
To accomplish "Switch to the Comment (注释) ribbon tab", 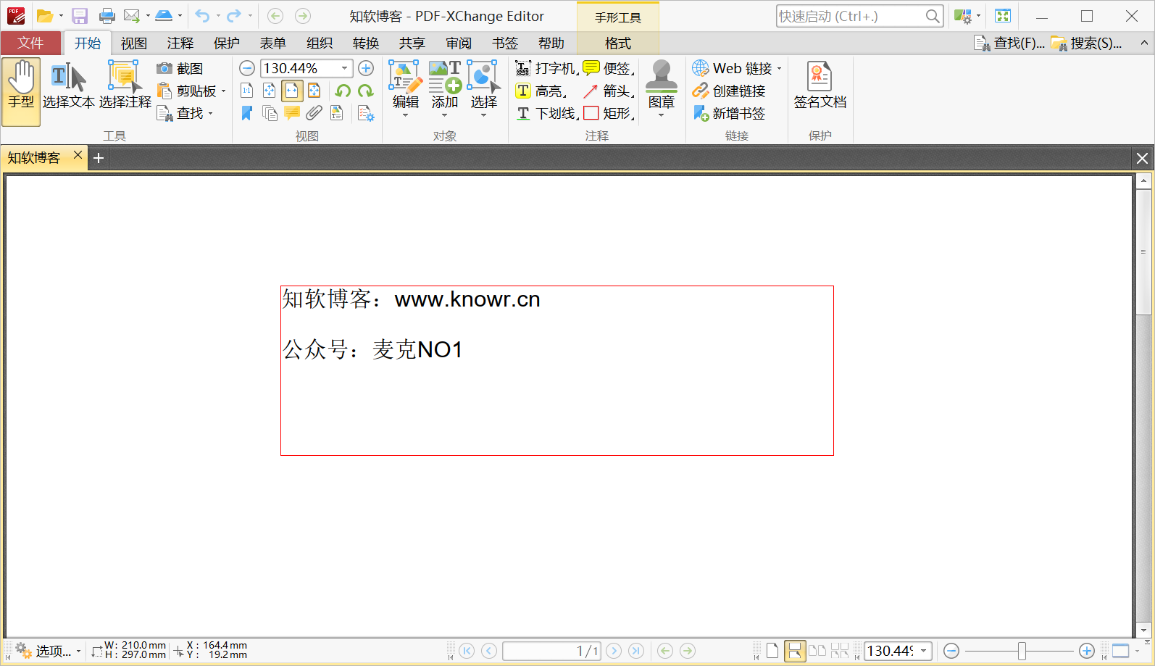I will click(180, 43).
